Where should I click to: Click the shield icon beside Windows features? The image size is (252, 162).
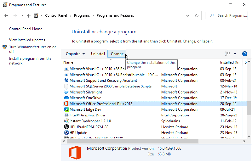point(5,47)
